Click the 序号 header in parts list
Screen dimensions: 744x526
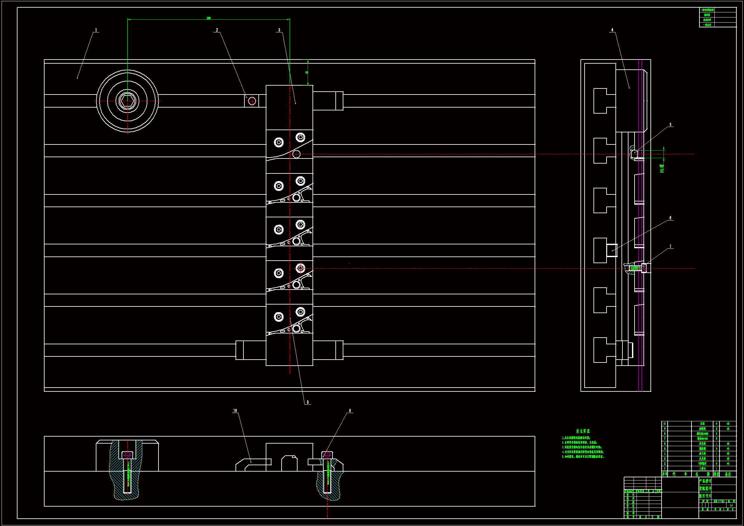point(665,474)
